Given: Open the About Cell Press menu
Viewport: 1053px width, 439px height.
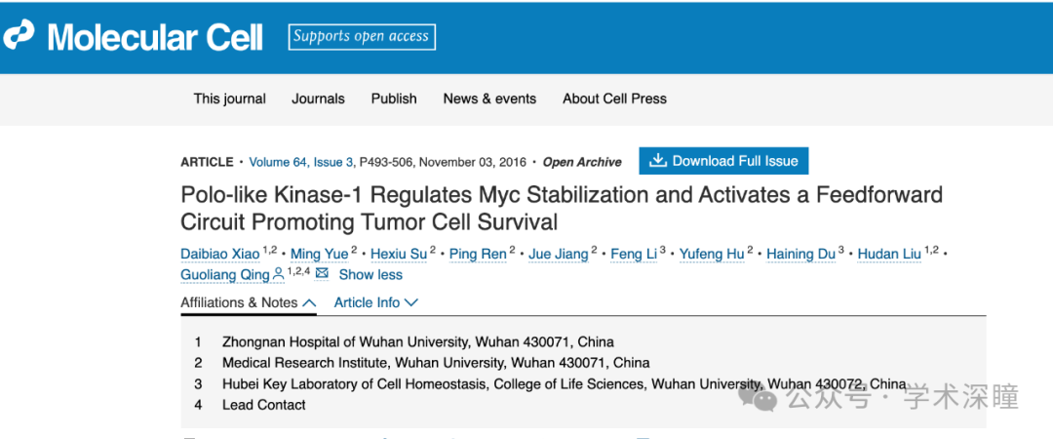Looking at the screenshot, I should [614, 99].
